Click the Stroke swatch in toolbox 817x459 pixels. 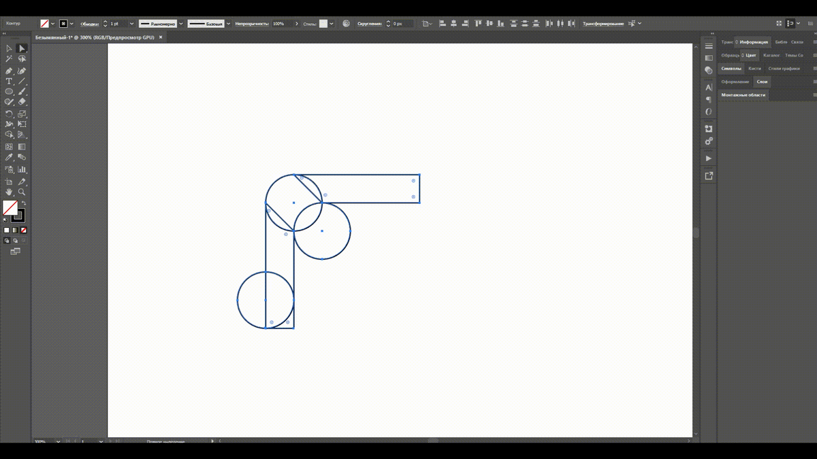point(18,216)
